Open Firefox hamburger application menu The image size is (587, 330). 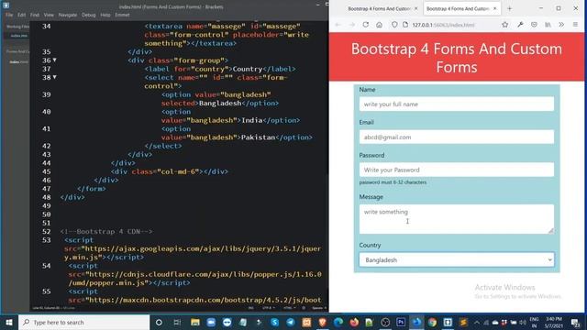tap(575, 25)
